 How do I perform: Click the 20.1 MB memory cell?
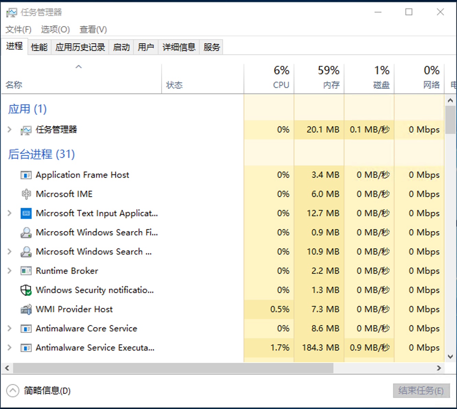click(x=319, y=130)
